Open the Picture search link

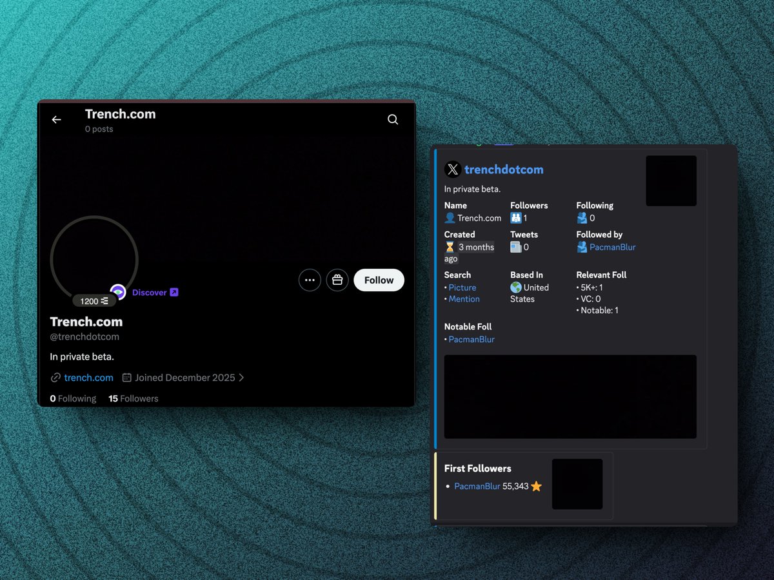pyautogui.click(x=462, y=287)
